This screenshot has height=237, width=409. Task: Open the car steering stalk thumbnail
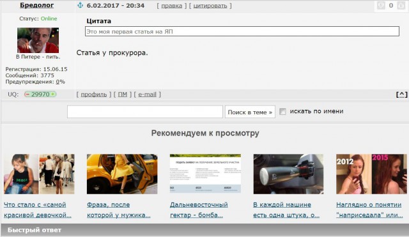coord(288,174)
